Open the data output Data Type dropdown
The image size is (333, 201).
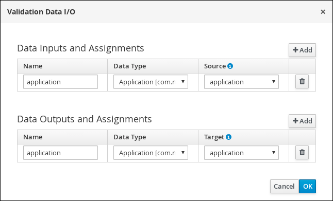click(x=151, y=153)
